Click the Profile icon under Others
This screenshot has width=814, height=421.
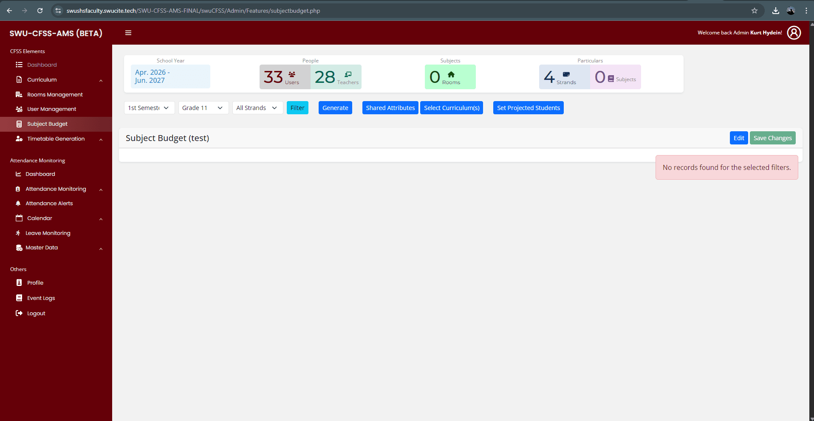[19, 283]
